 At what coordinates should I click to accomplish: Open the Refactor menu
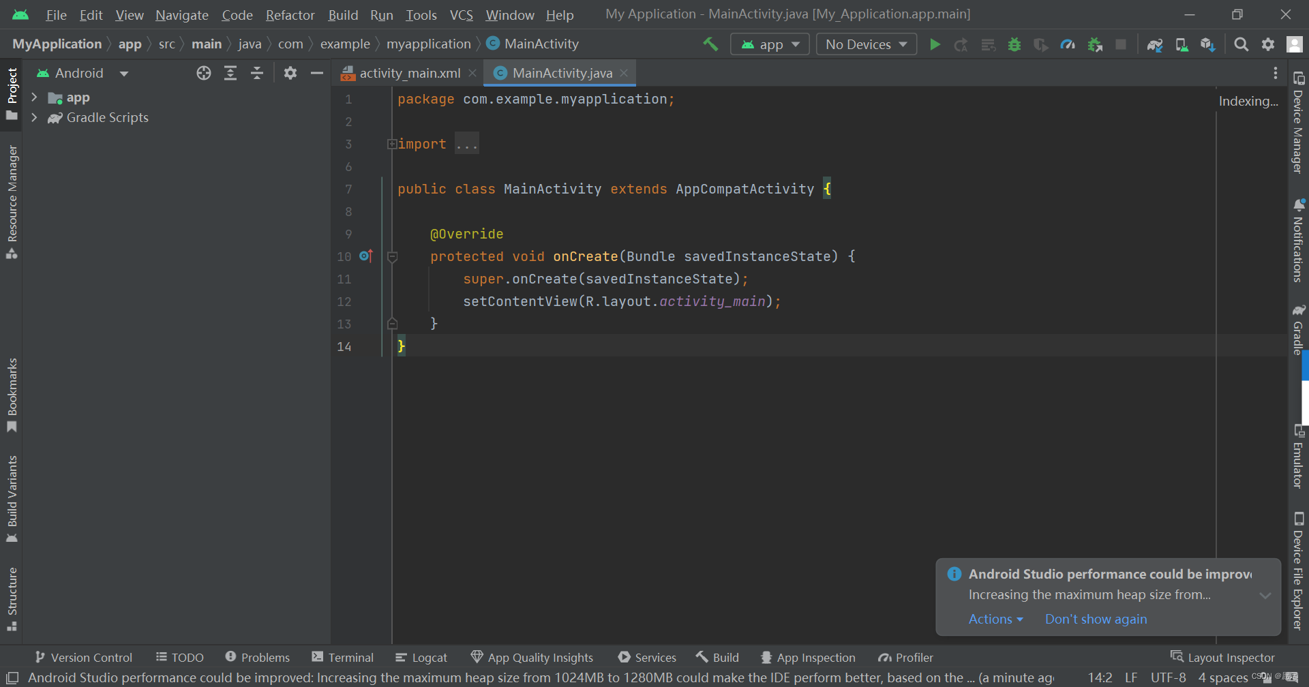tap(290, 14)
